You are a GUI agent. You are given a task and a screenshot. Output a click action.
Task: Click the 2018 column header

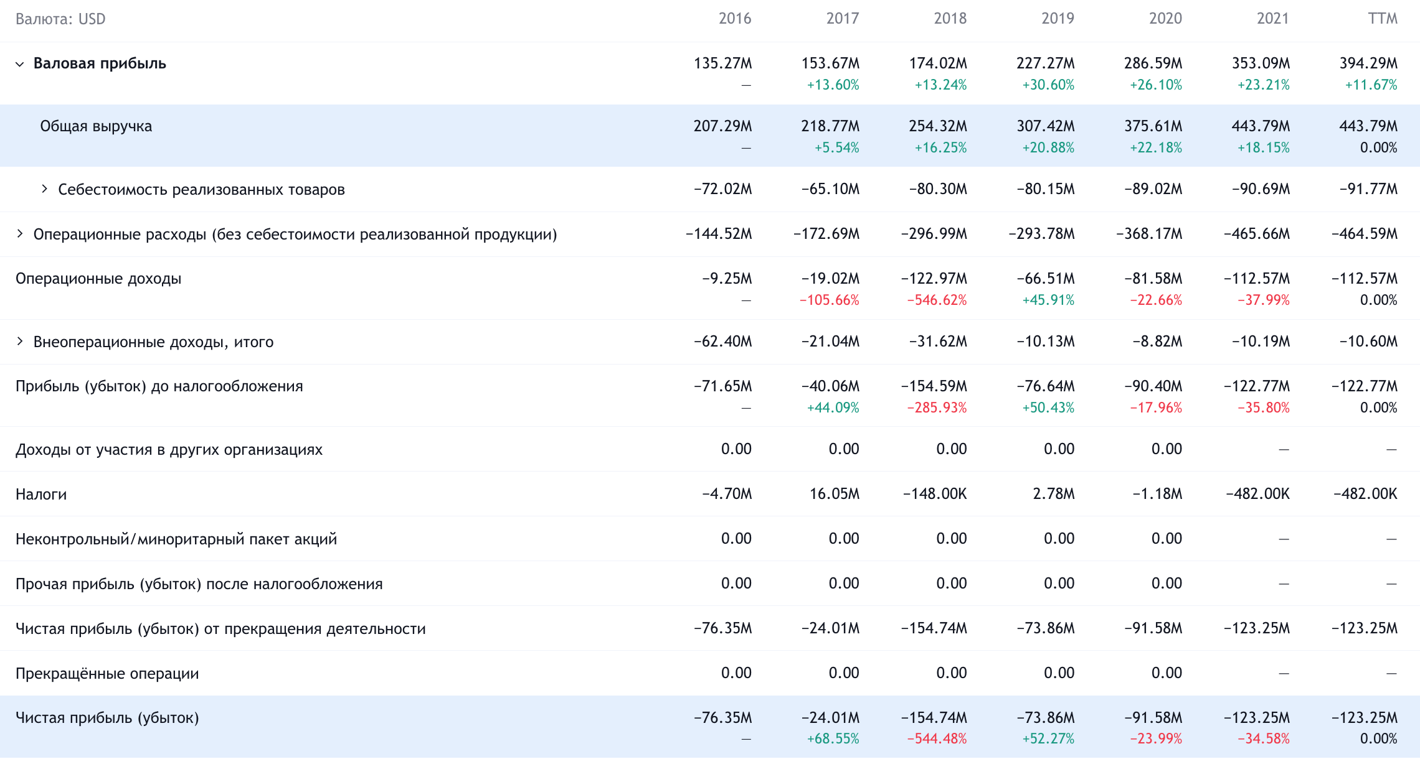950,19
